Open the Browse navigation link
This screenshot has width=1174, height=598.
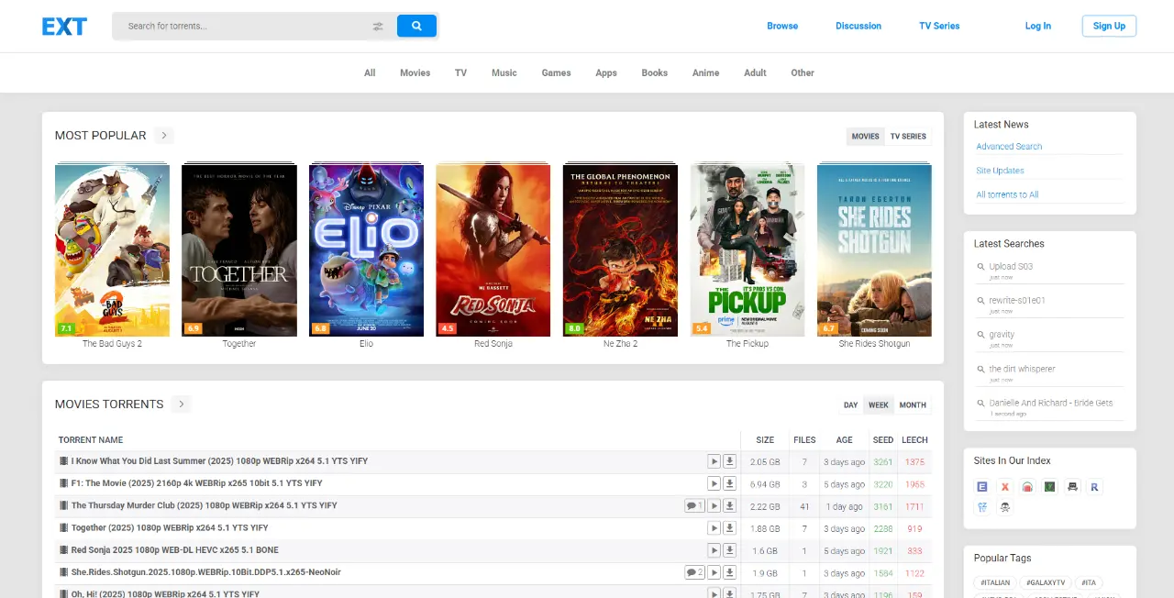coord(782,26)
